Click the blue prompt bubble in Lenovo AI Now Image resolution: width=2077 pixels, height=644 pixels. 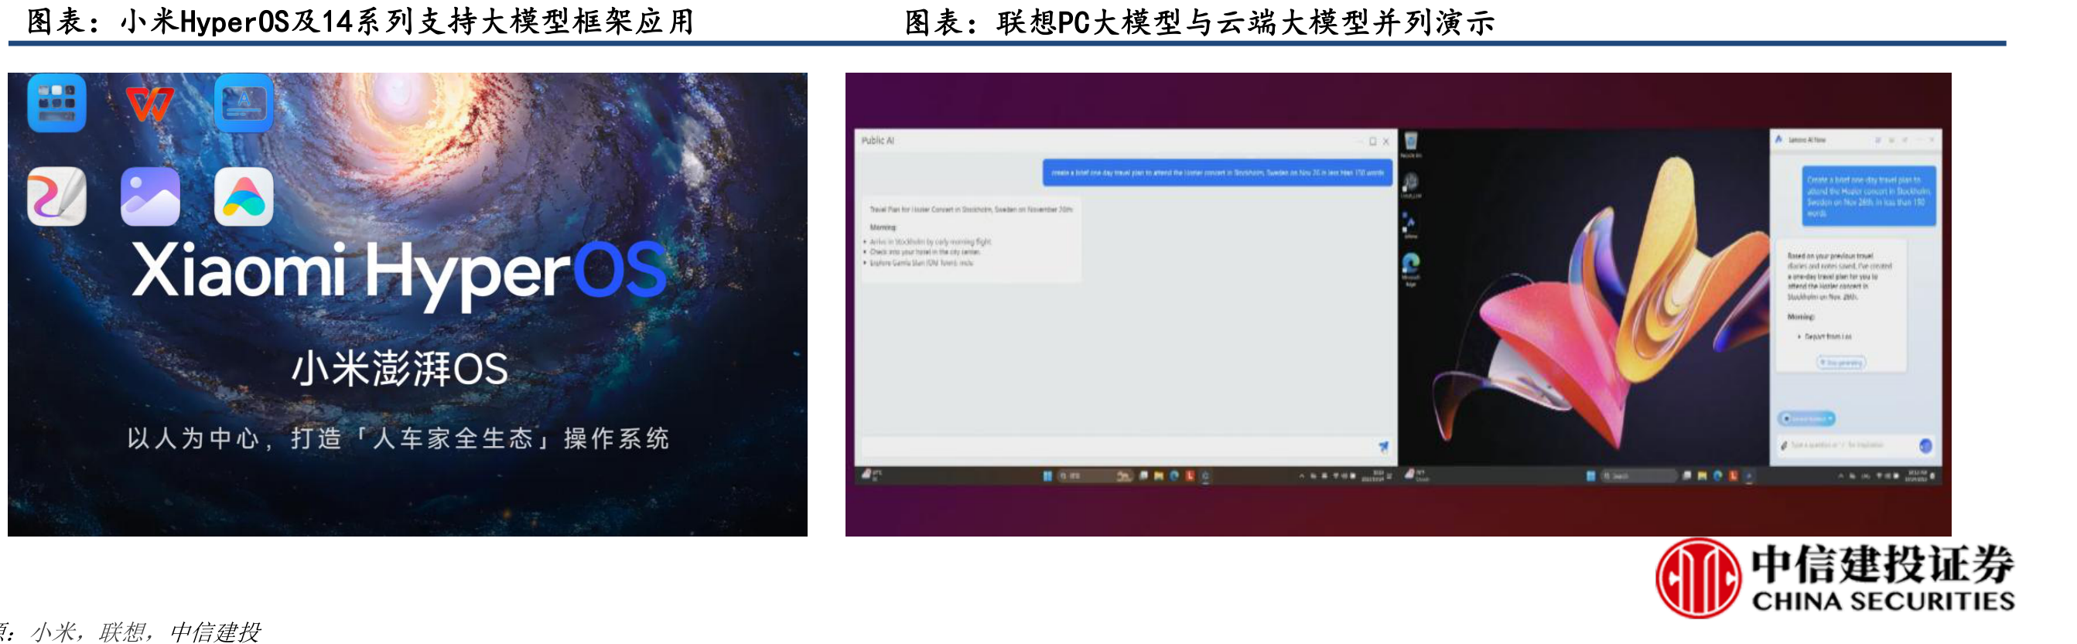pyautogui.click(x=1869, y=196)
